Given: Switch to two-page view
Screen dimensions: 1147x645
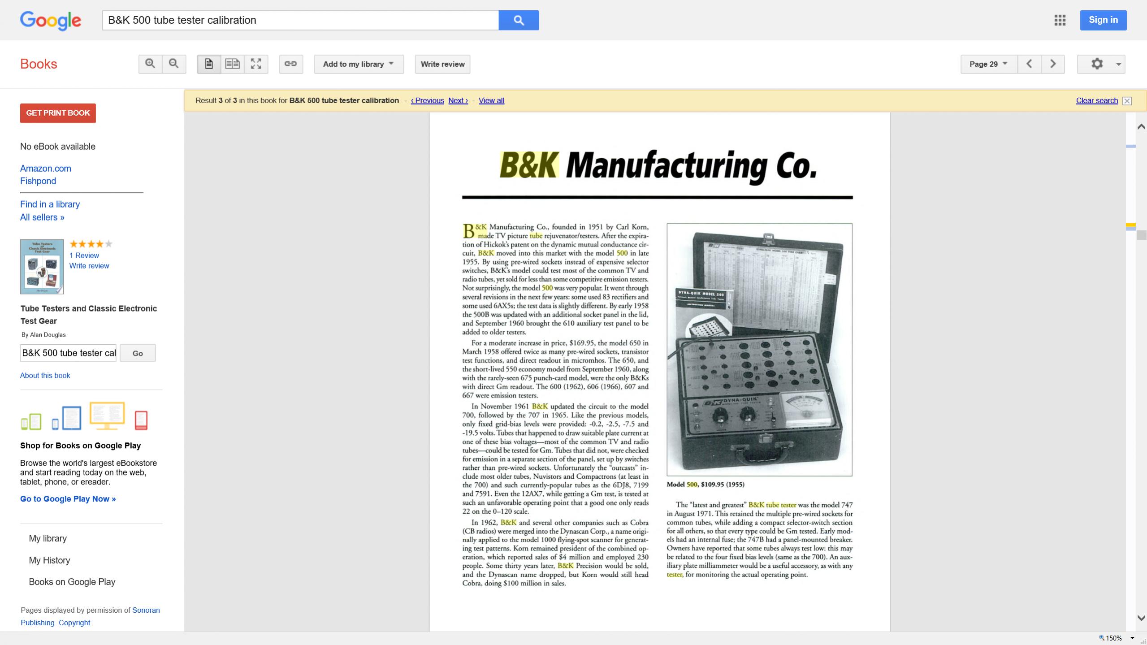Looking at the screenshot, I should pos(232,64).
